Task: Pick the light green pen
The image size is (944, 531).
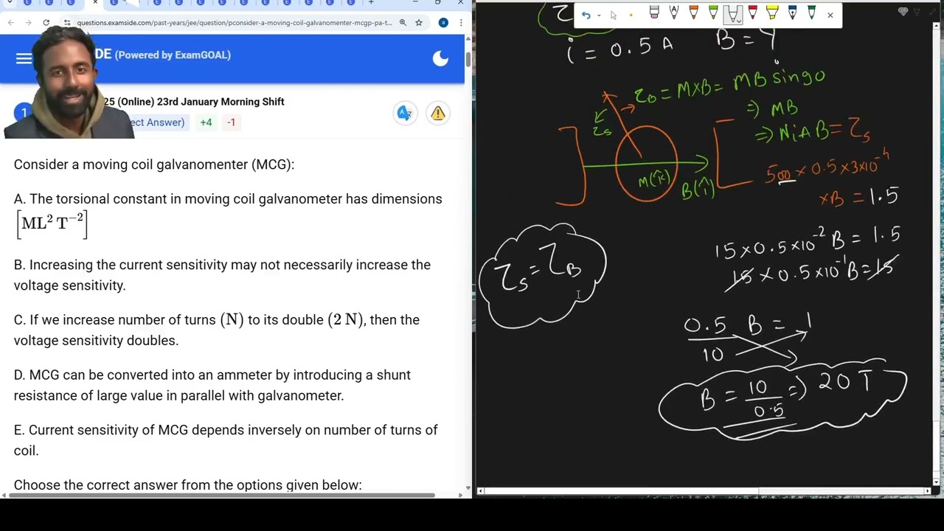Action: click(713, 13)
